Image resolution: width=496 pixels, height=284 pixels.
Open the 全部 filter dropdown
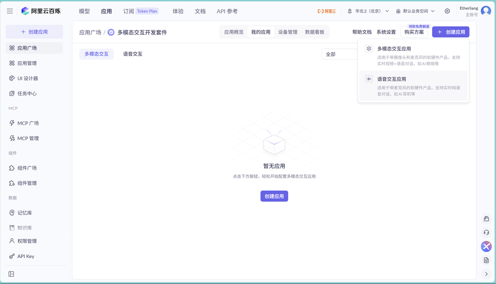(339, 54)
